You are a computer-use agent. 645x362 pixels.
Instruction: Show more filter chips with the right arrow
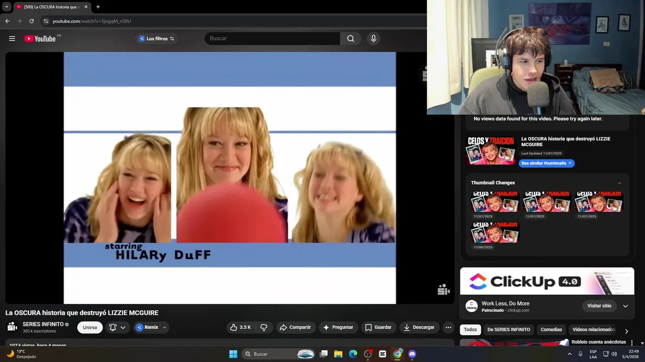tap(626, 331)
